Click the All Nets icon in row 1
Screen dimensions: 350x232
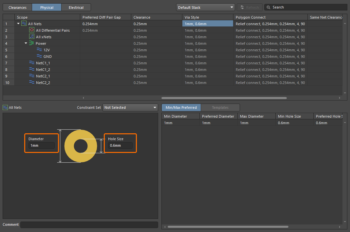click(x=24, y=24)
